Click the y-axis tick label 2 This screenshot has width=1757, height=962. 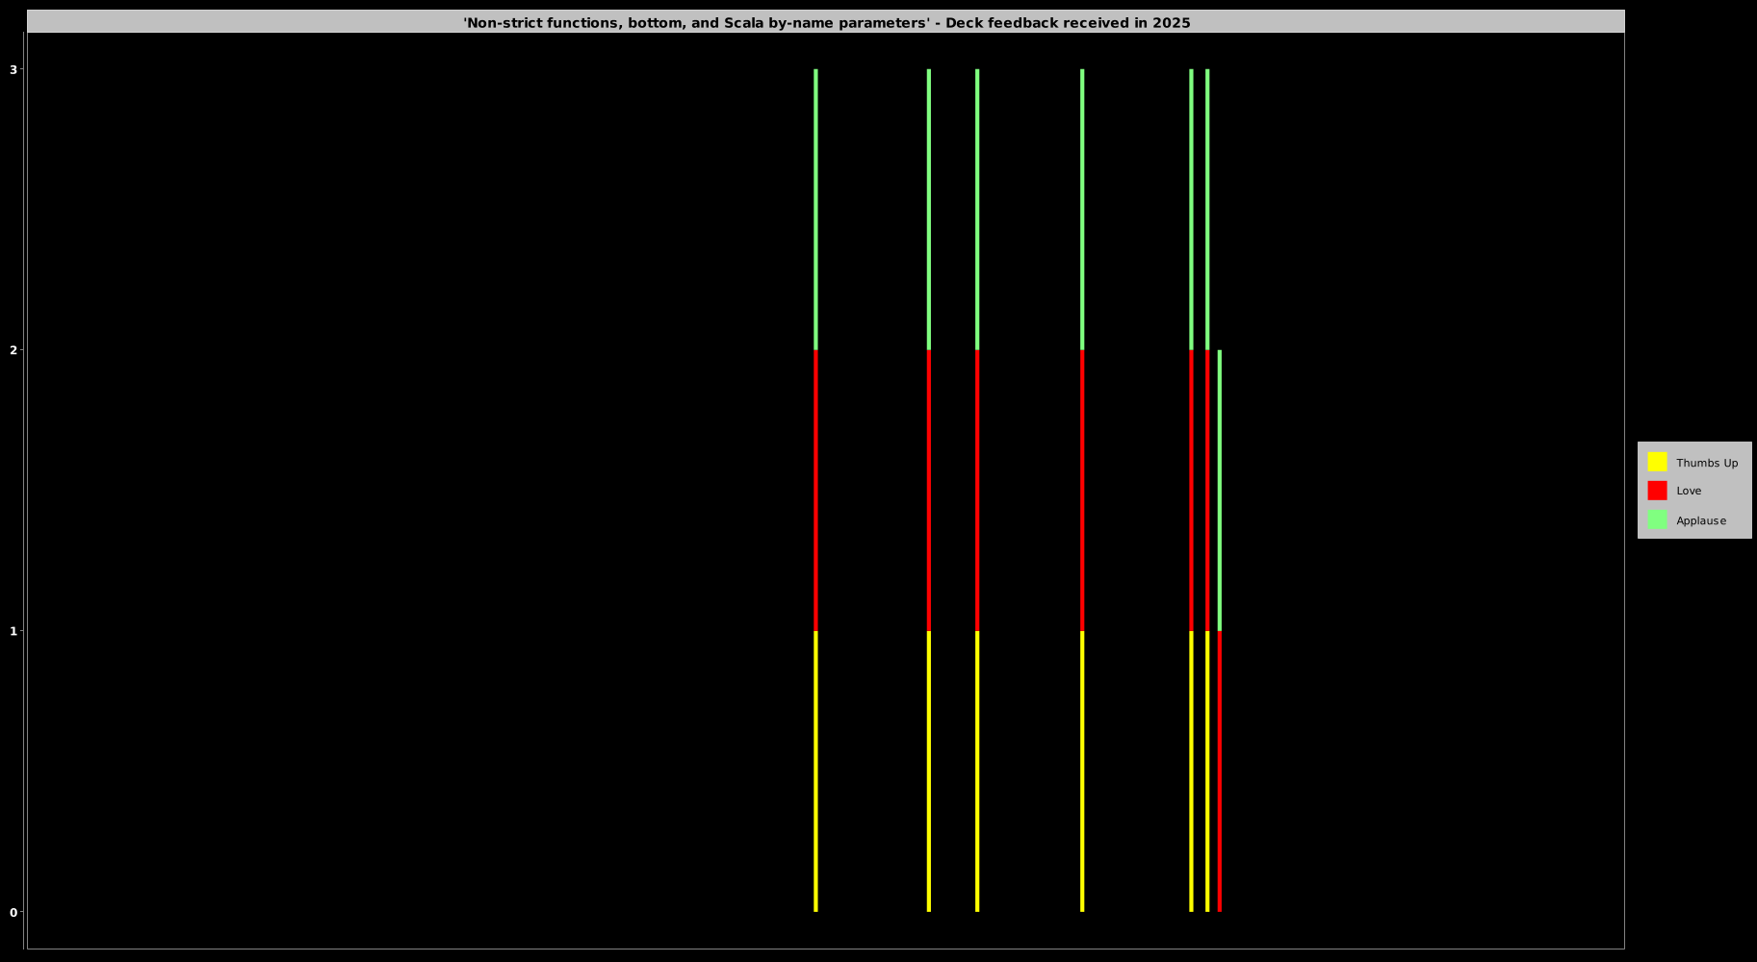(13, 350)
